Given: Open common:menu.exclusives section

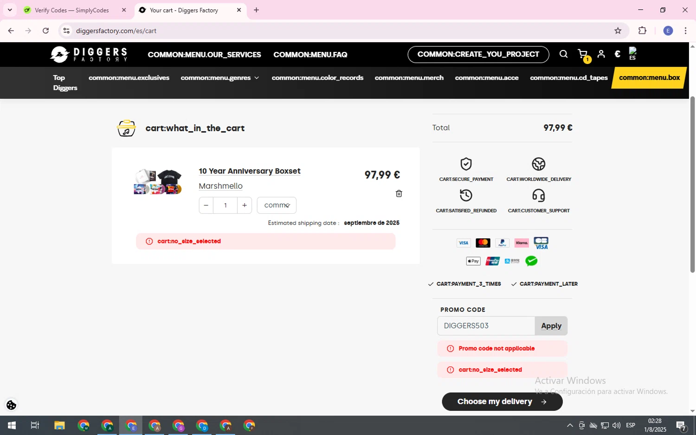Looking at the screenshot, I should pos(129,77).
